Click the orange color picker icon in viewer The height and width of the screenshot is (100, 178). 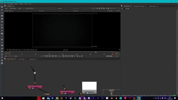tap(118, 11)
